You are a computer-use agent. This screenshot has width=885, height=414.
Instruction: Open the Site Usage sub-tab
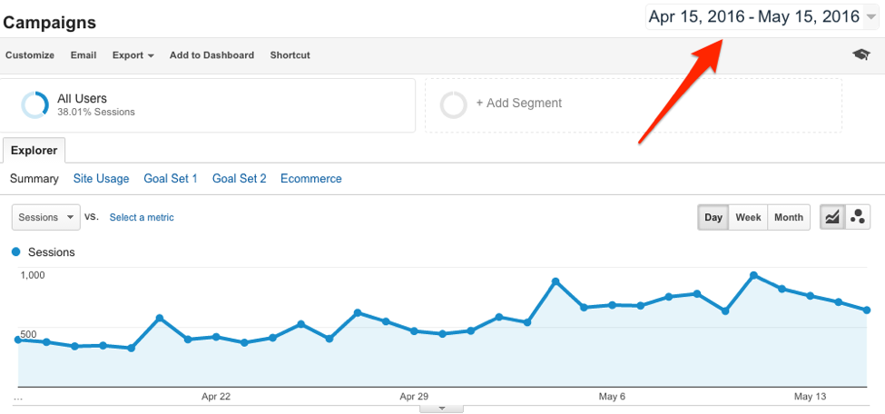tap(101, 179)
